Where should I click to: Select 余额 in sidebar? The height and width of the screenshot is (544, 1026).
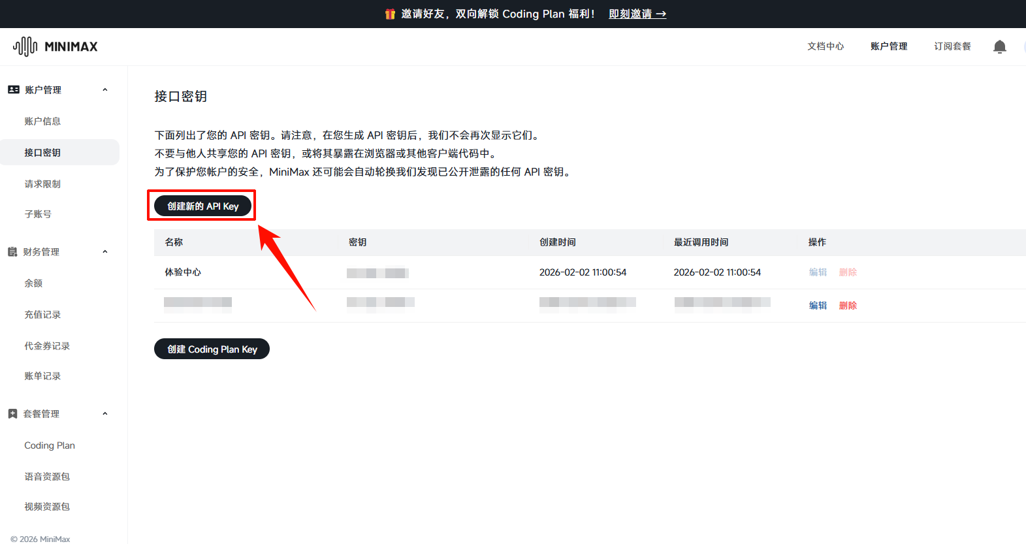click(33, 283)
